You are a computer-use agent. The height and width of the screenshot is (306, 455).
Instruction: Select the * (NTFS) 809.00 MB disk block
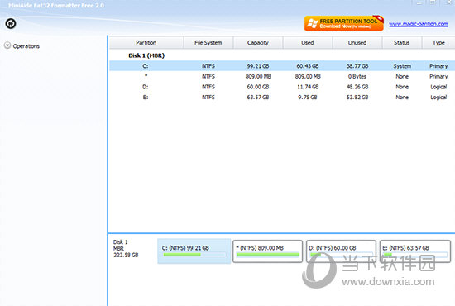[267, 251]
